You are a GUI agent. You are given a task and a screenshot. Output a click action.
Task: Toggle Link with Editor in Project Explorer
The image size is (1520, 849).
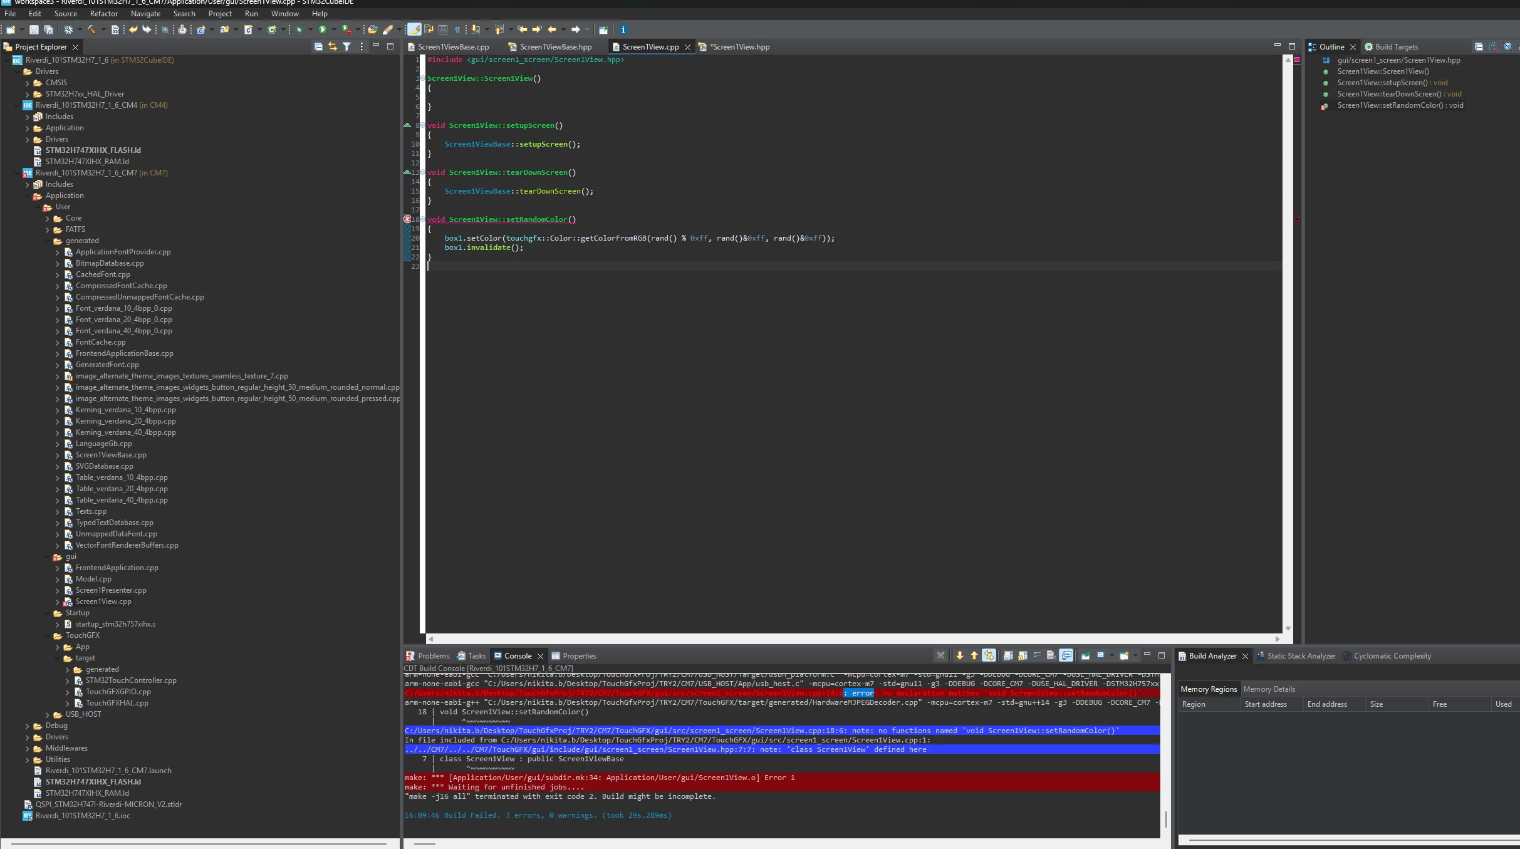click(x=333, y=46)
